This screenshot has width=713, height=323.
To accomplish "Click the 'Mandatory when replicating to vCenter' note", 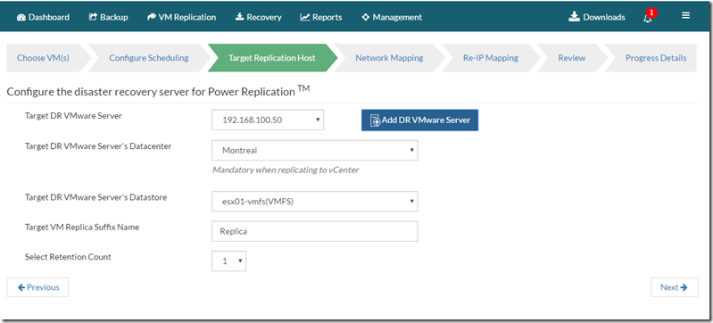I will (286, 170).
